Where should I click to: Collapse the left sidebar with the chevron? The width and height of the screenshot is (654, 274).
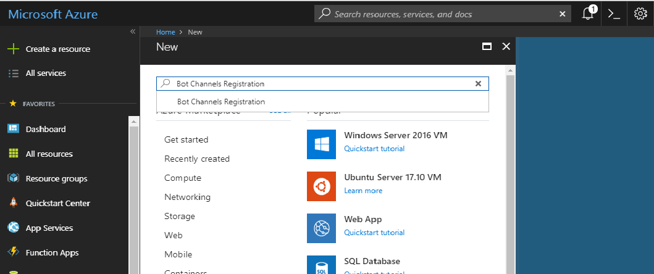pyautogui.click(x=132, y=31)
